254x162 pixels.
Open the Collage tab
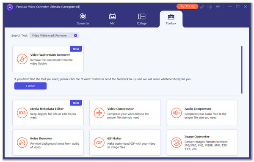pyautogui.click(x=141, y=19)
